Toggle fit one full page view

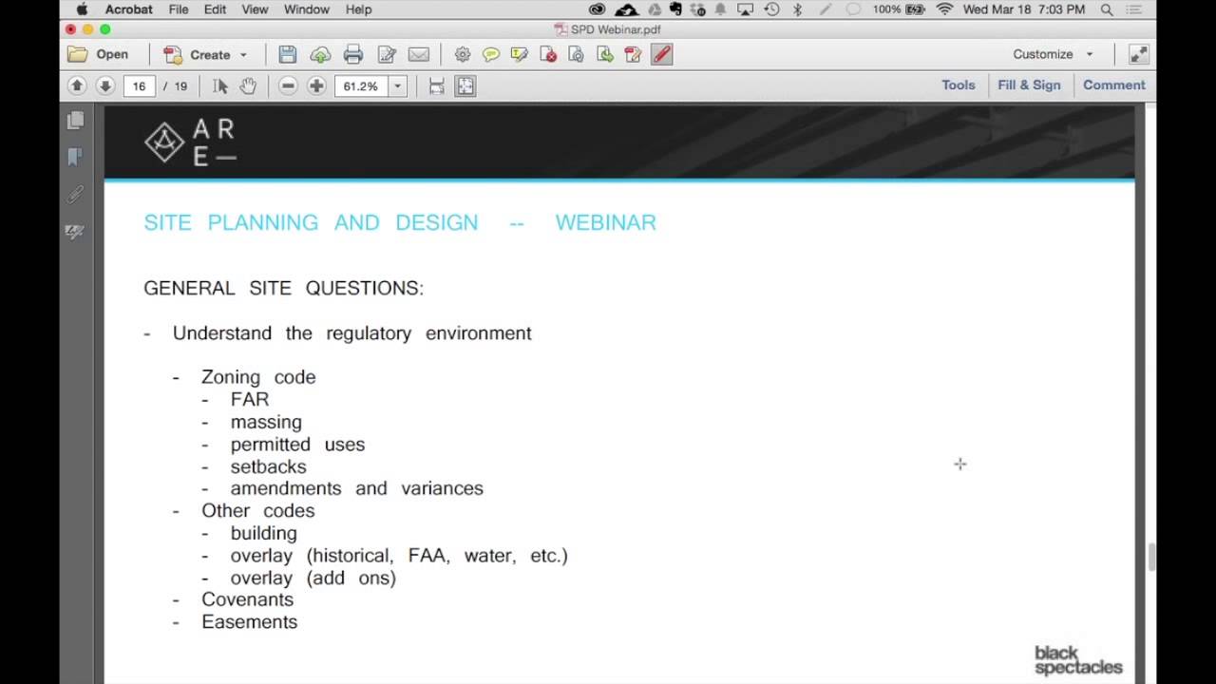(465, 85)
